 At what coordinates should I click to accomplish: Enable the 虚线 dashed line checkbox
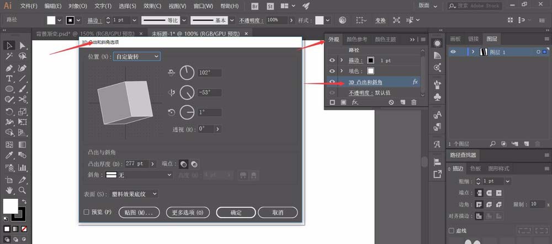(x=452, y=231)
